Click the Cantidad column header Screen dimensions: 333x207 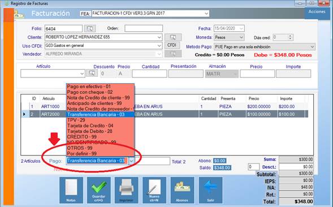pyautogui.click(x=209, y=98)
